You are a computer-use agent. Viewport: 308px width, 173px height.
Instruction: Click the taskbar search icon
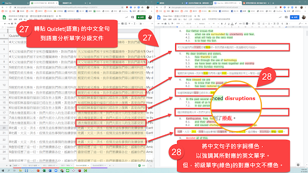(x=9, y=171)
